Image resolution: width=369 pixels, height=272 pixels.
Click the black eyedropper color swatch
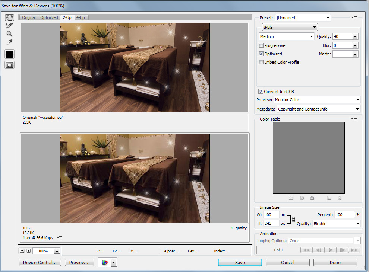tap(9, 54)
